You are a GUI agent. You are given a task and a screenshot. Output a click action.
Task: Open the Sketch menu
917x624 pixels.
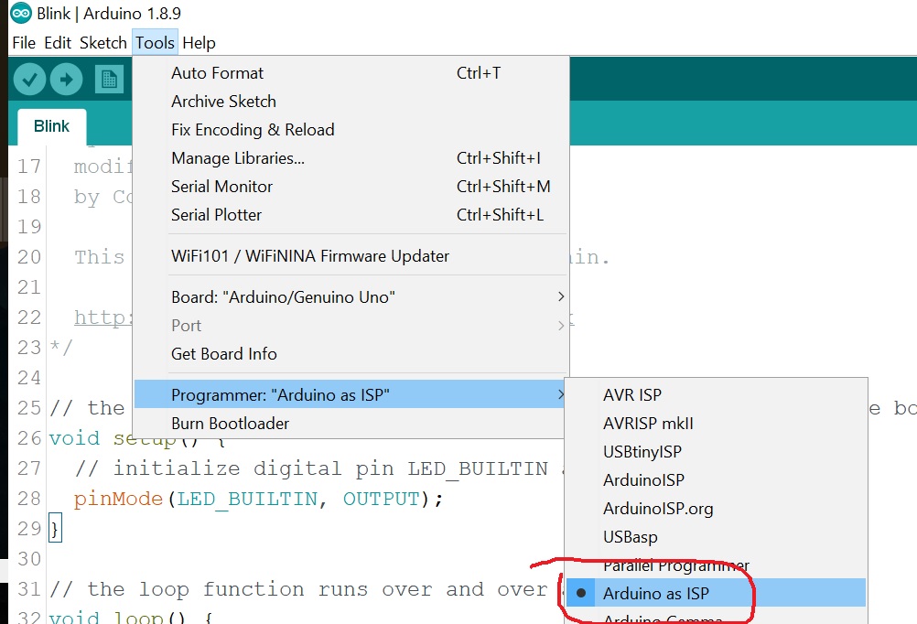102,43
